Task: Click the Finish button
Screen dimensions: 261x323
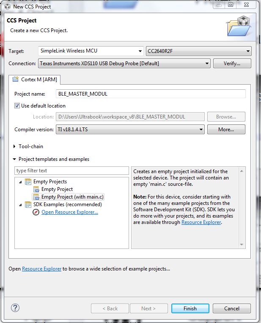Action: [190, 308]
